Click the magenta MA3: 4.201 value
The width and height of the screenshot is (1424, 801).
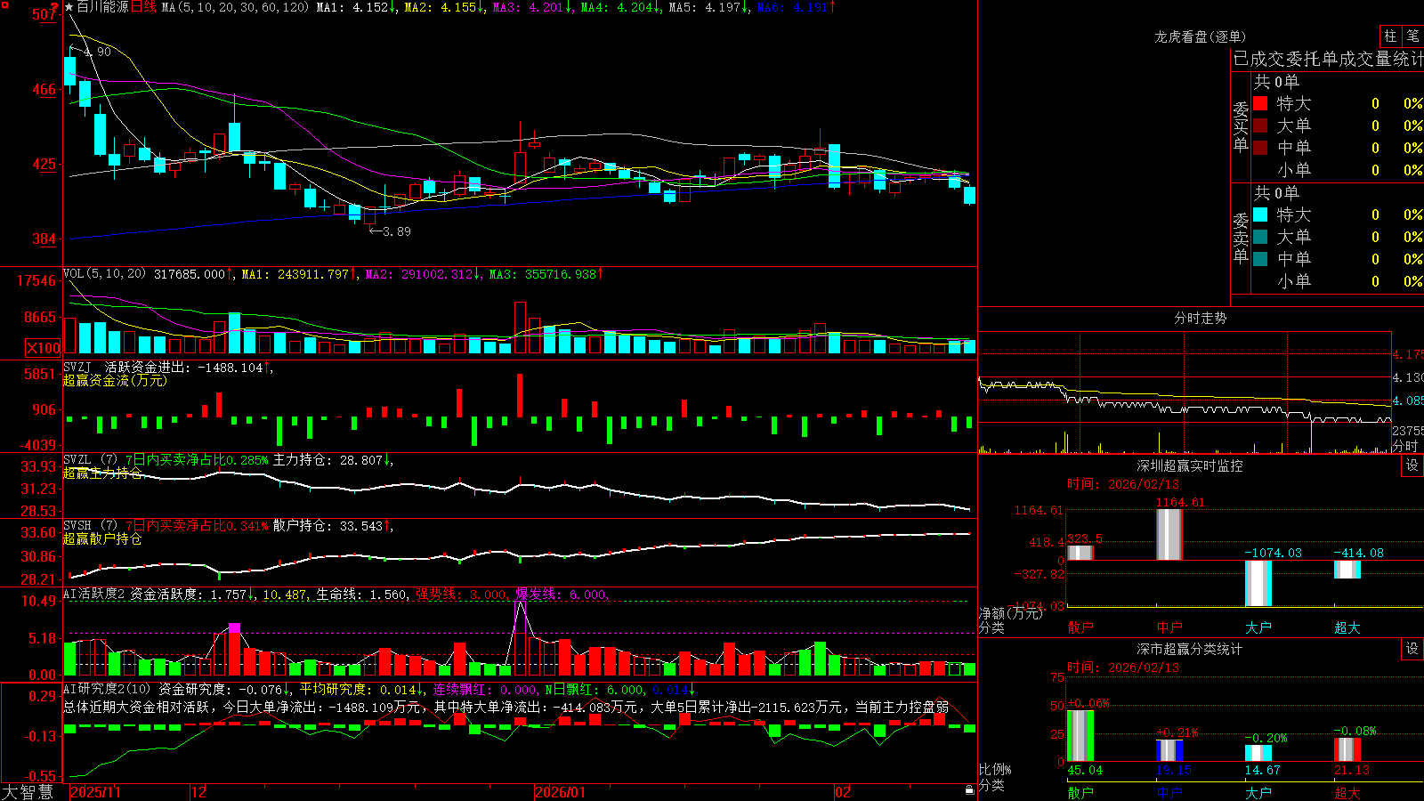point(532,7)
